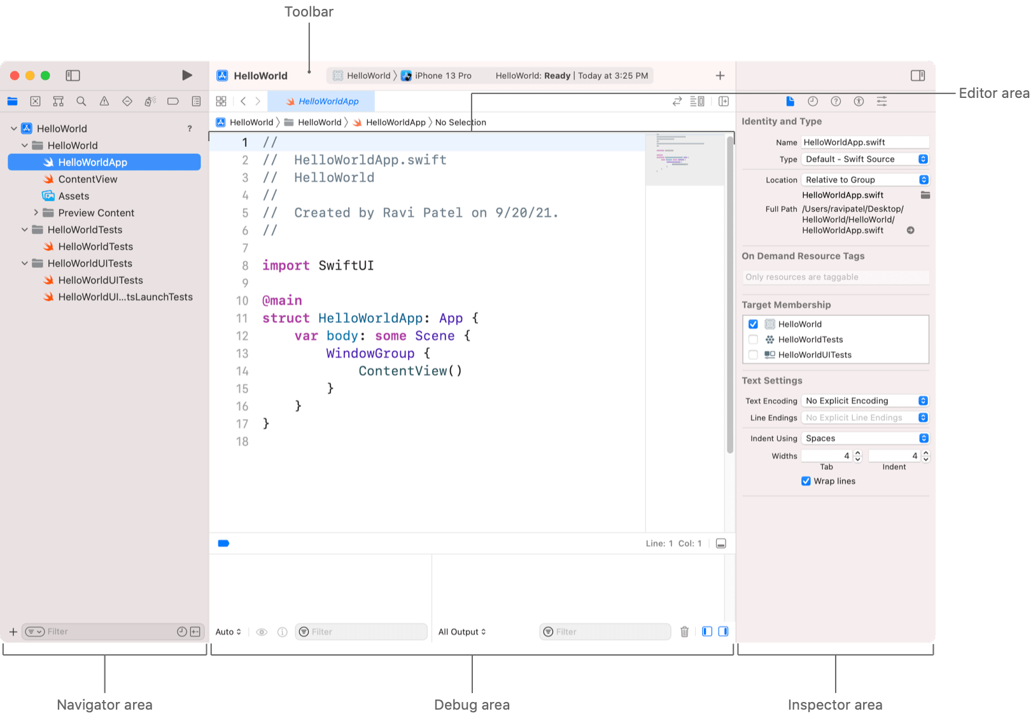This screenshot has height=716, width=1033.
Task: Toggle the variables view pane button
Action: click(707, 631)
